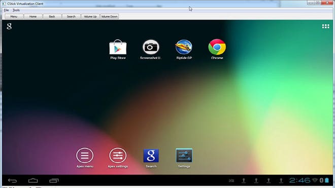Open the all apps grid icon

(325, 26)
